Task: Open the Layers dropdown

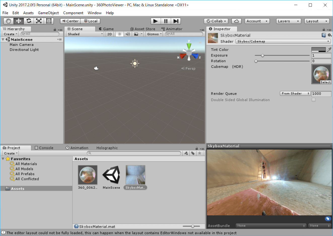Action: coord(288,21)
